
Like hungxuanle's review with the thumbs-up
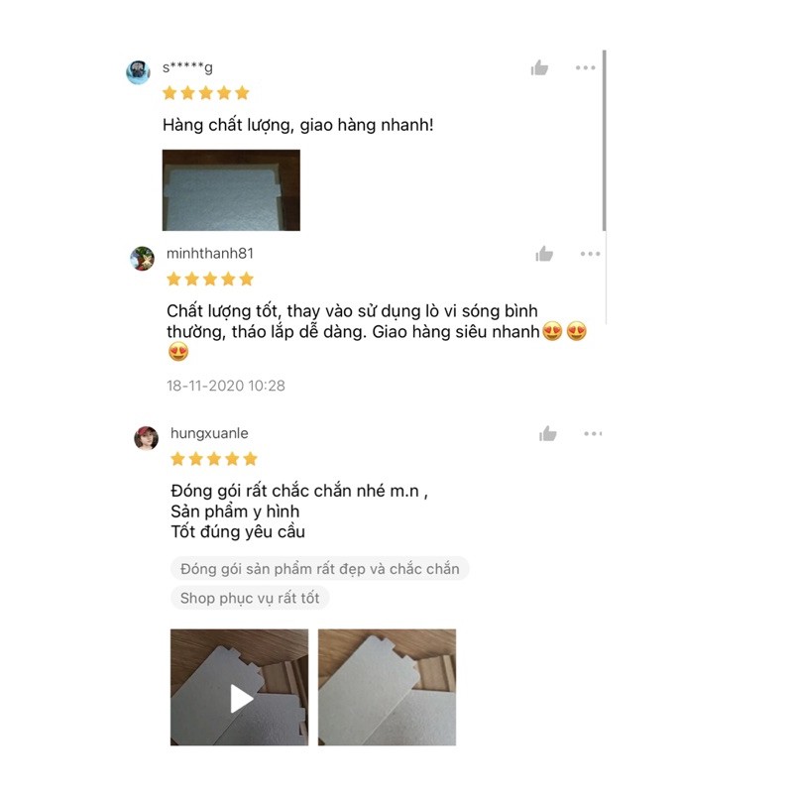click(x=548, y=434)
